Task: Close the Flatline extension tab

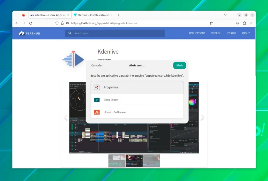Action: click(111, 15)
